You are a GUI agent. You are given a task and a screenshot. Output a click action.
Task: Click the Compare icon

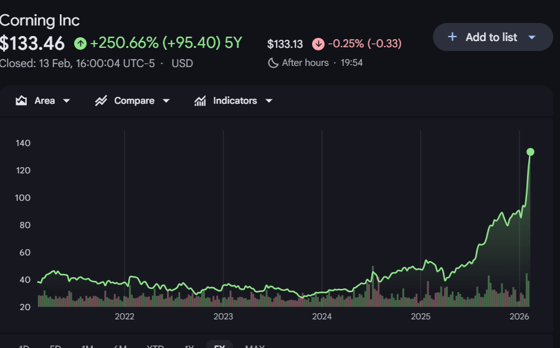tap(101, 101)
